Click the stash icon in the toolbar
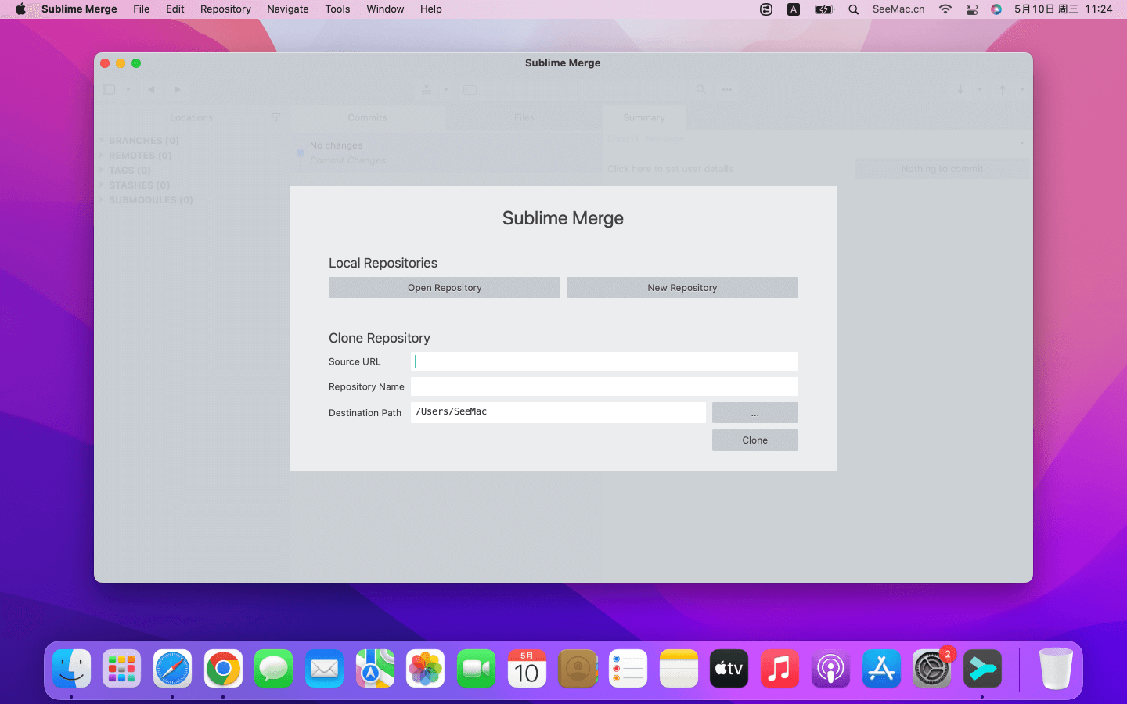Screen dimensions: 1127x704 pyautogui.click(x=427, y=89)
